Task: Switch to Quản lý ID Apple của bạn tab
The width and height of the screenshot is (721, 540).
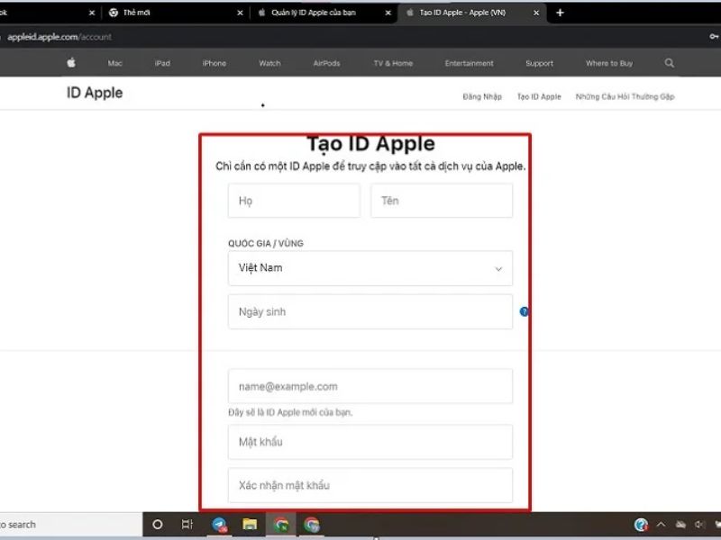Action: click(x=324, y=13)
